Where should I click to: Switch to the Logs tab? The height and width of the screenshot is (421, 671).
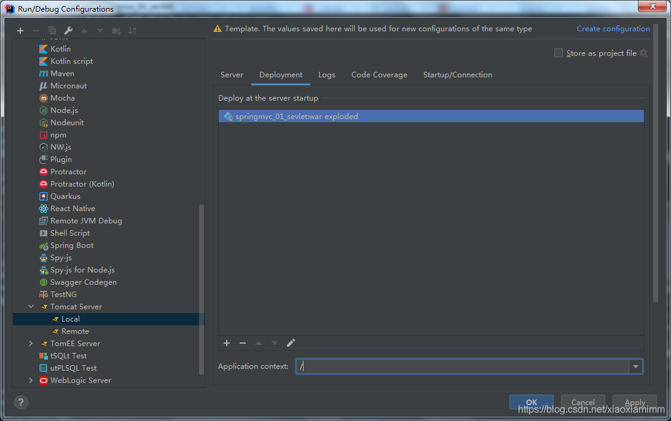[x=327, y=75]
